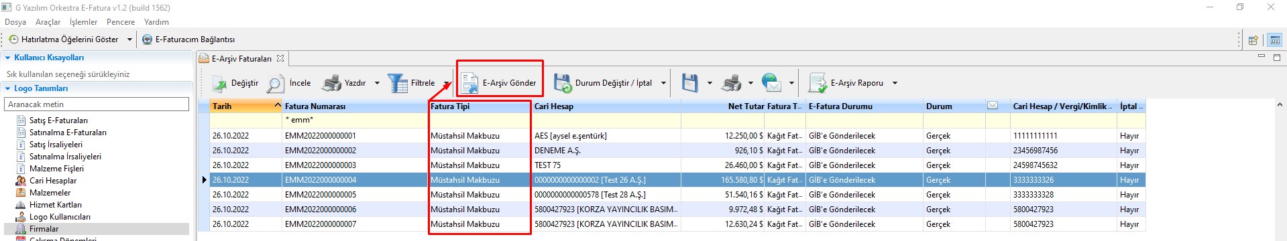Select invoice row EMM2022000000003
Viewport: 1287px width, 241px height.
pos(677,165)
